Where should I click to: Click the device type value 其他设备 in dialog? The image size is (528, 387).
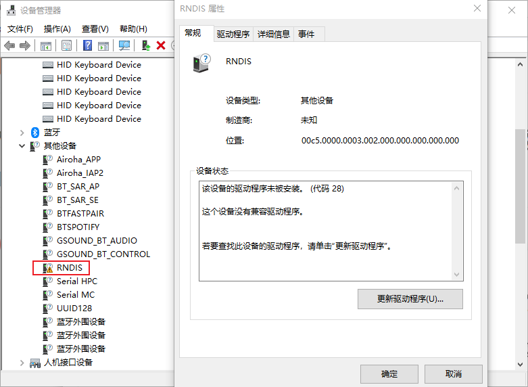[x=317, y=100]
